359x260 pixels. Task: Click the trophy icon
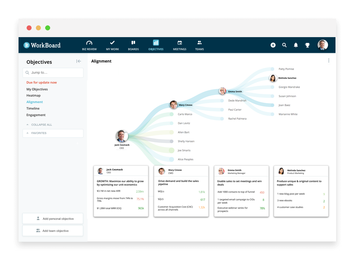click(308, 45)
